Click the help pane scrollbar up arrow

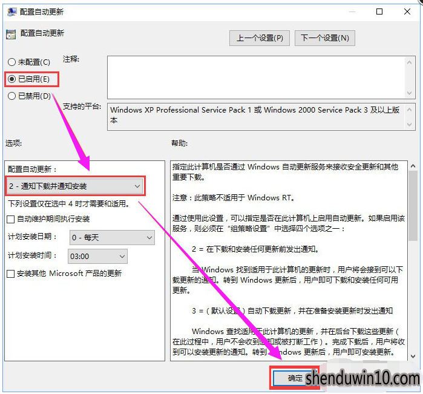(413, 166)
